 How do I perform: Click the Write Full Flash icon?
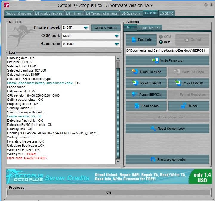[x=177, y=72]
